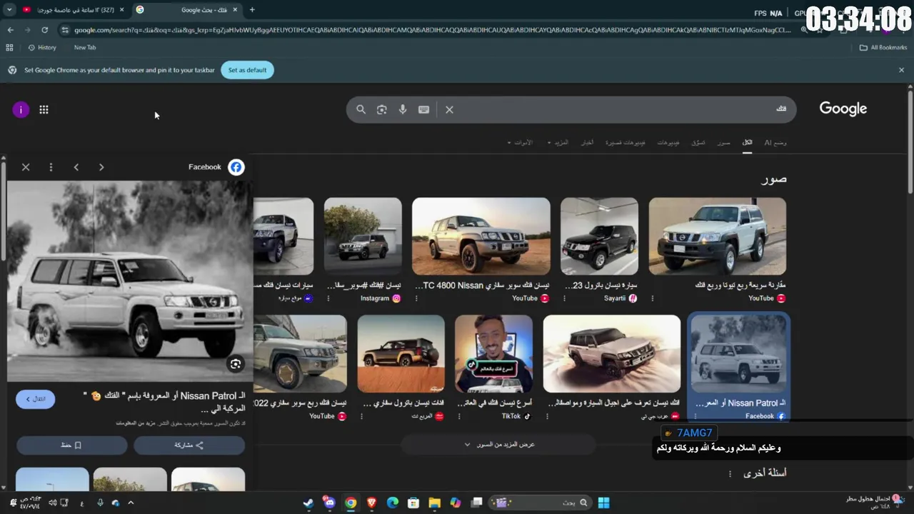Screen dimensions: 914x514
Task: Open the 'وضع AI' mode tab
Action: point(775,143)
